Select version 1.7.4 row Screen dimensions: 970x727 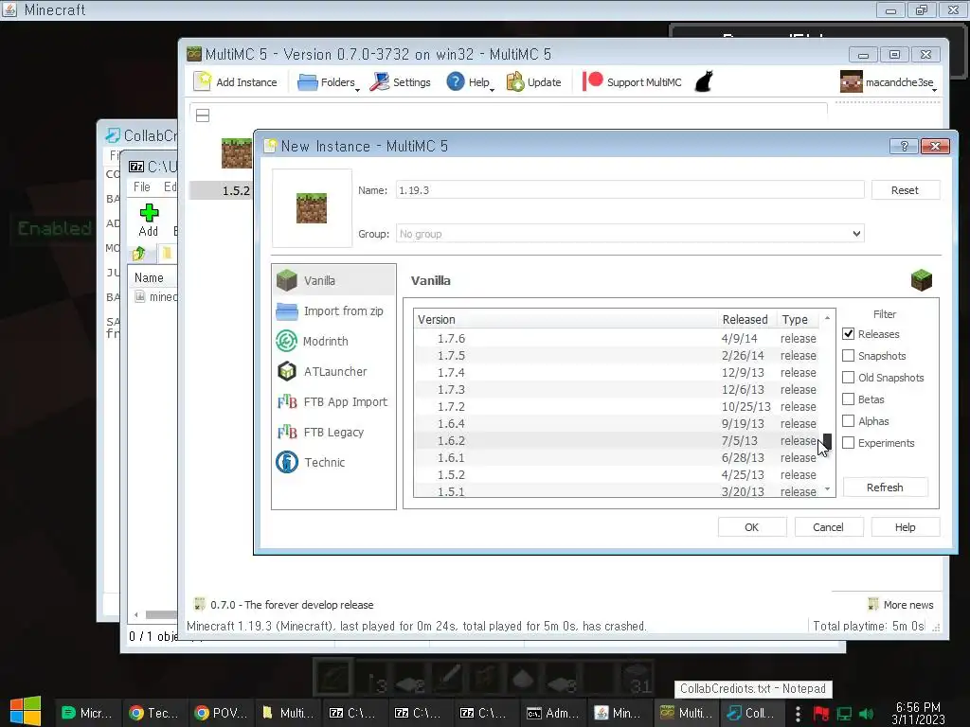(617, 373)
